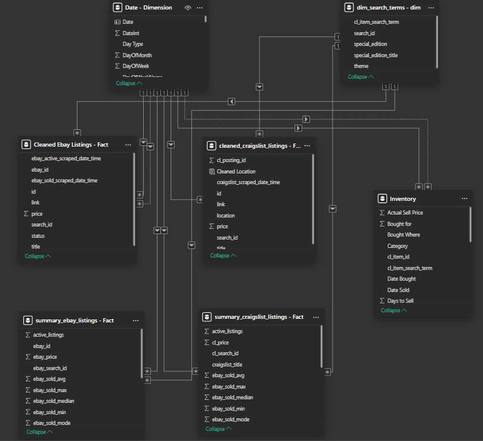This screenshot has width=483, height=441.
Task: Open more options for cleaned_craigslist_listings table
Action: pos(307,145)
